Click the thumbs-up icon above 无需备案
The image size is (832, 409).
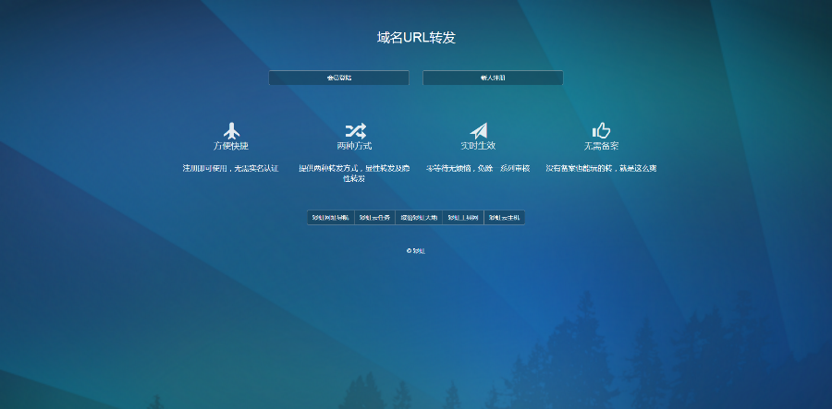coord(601,130)
